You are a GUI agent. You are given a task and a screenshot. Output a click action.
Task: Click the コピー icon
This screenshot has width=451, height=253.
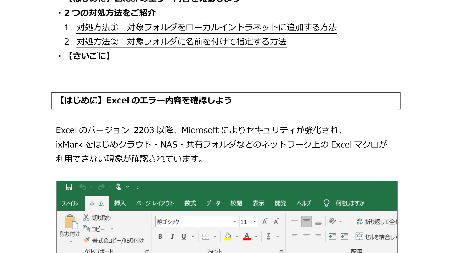86,229
